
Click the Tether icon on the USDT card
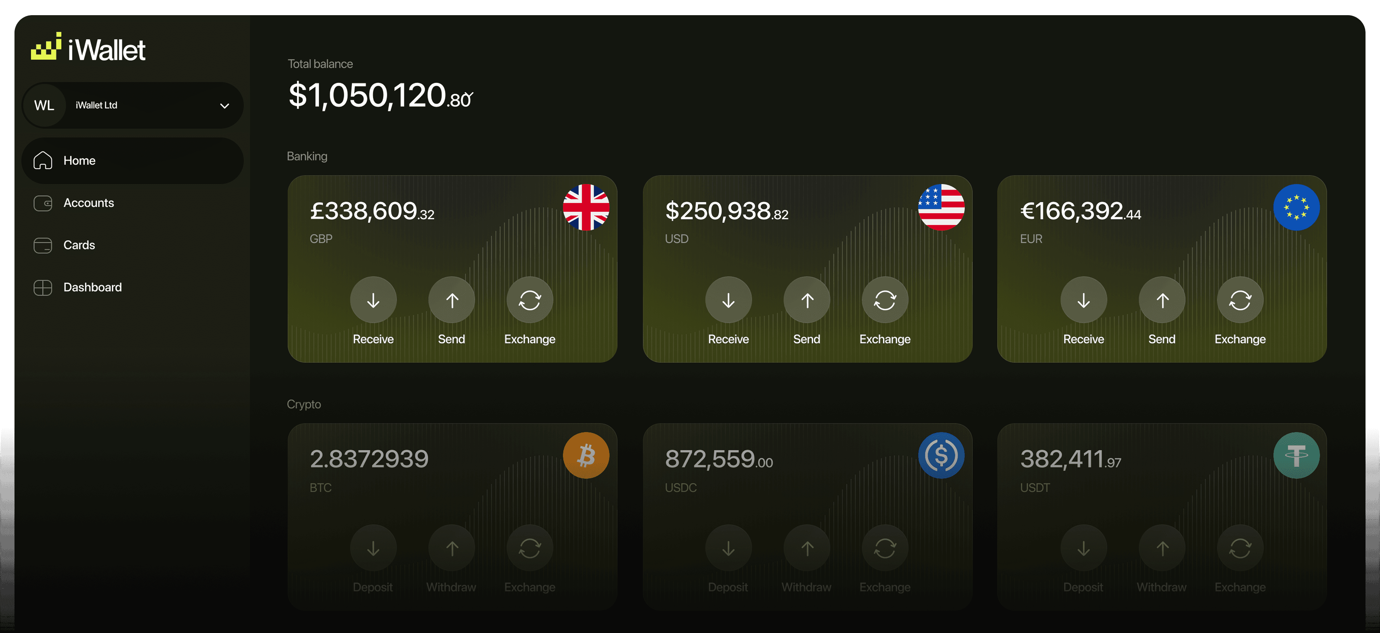click(1296, 454)
